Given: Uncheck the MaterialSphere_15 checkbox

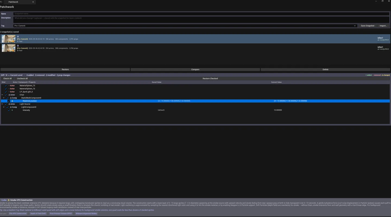Looking at the screenshot, I should pyautogui.click(x=6, y=86).
